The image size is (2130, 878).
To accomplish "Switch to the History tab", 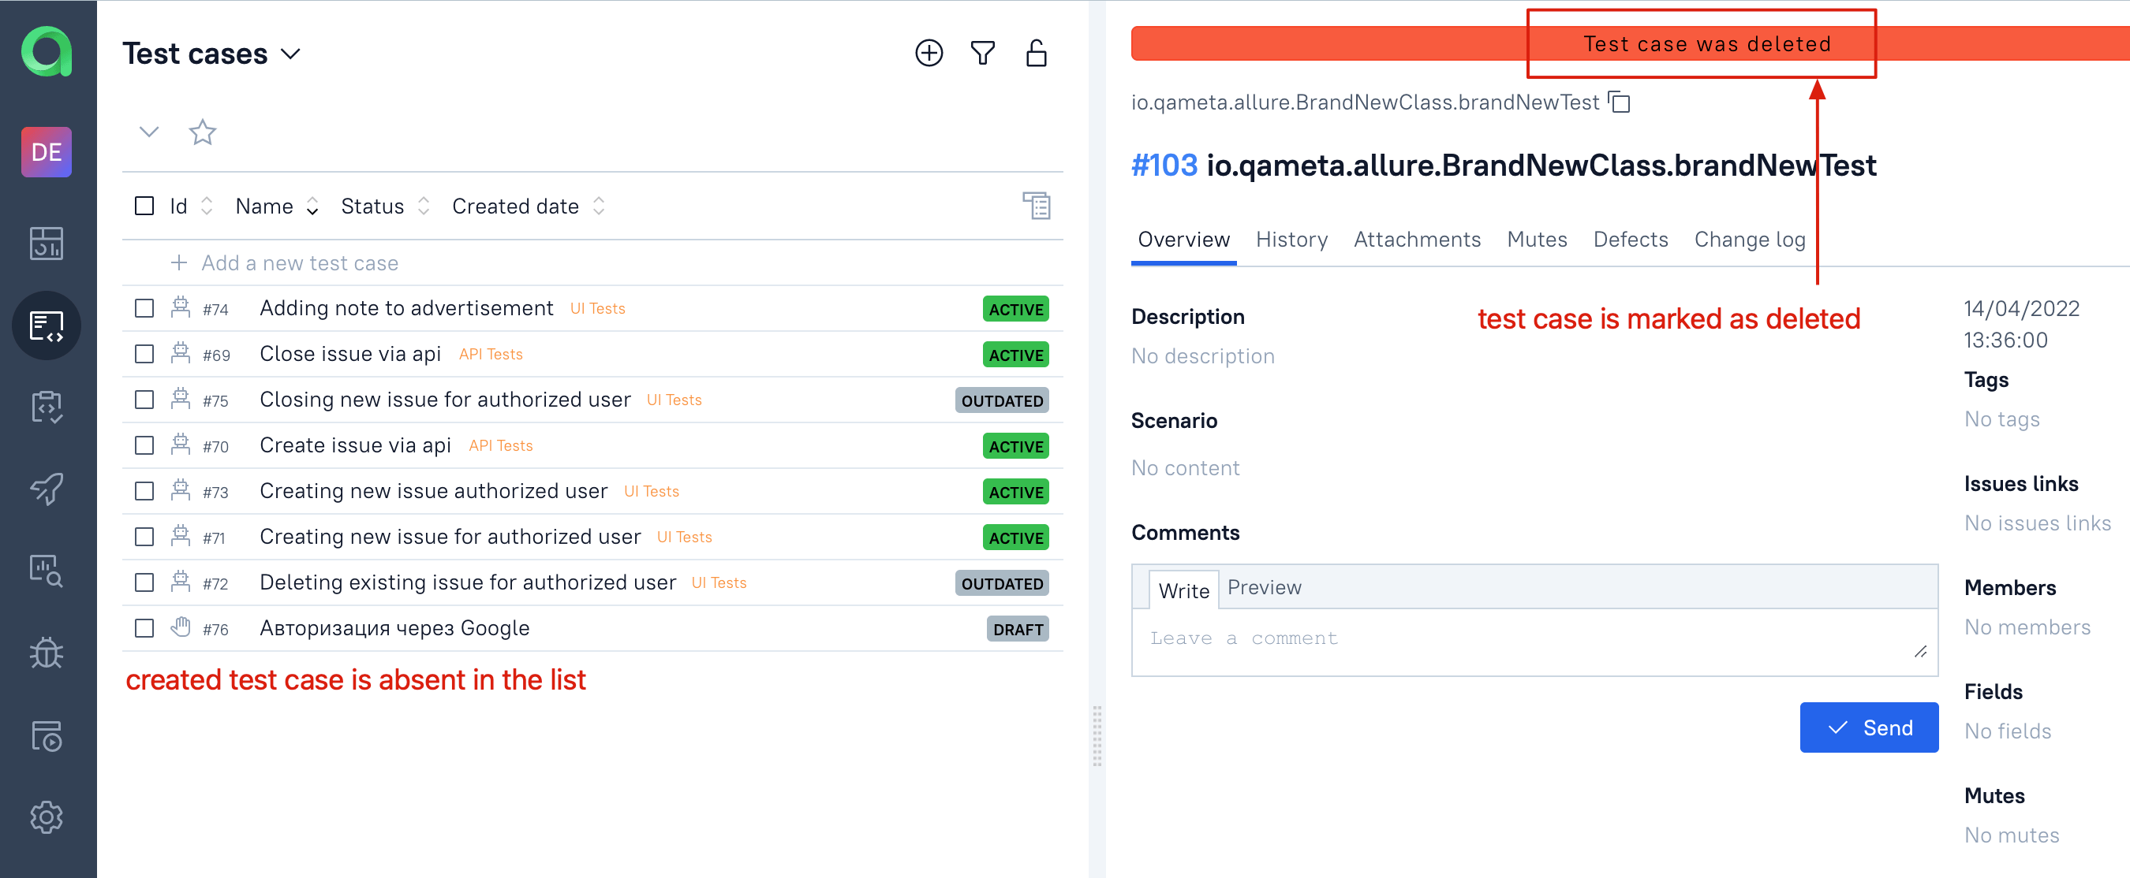I will 1291,240.
